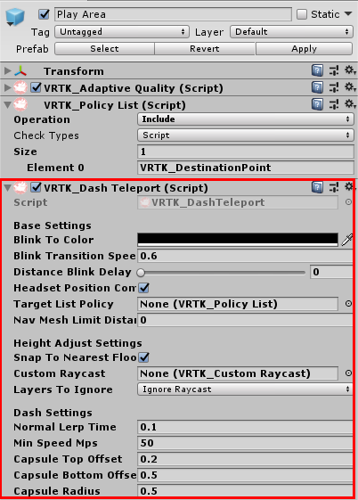Pick color with Blink To Color eyedropper
The width and height of the screenshot is (358, 500).
coord(346,240)
